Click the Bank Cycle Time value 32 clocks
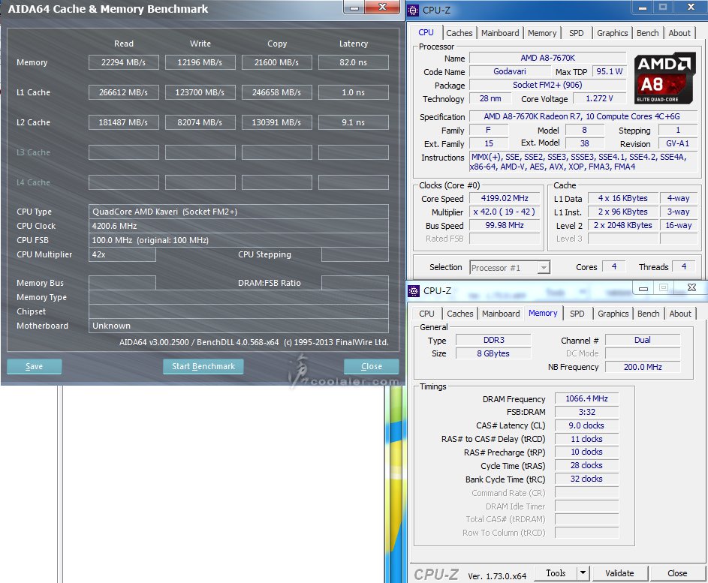708x583 pixels. tap(586, 479)
